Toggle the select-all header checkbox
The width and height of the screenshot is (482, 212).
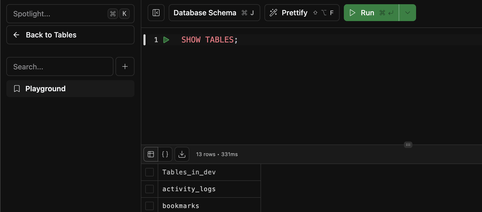tap(150, 172)
